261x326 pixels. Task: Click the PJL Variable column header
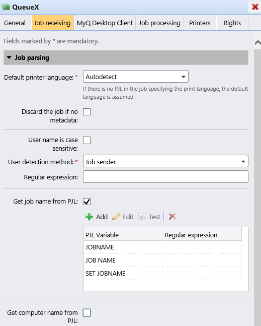123,234
